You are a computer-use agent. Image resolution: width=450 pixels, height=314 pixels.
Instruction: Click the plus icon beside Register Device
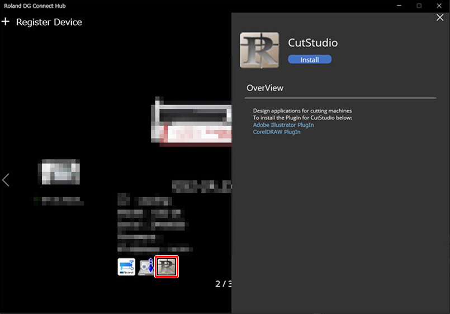point(6,22)
